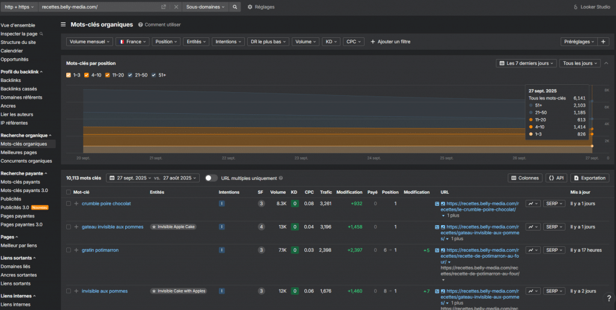Go to Meilleures pages in the sidebar
This screenshot has width=616, height=310.
pyautogui.click(x=19, y=152)
